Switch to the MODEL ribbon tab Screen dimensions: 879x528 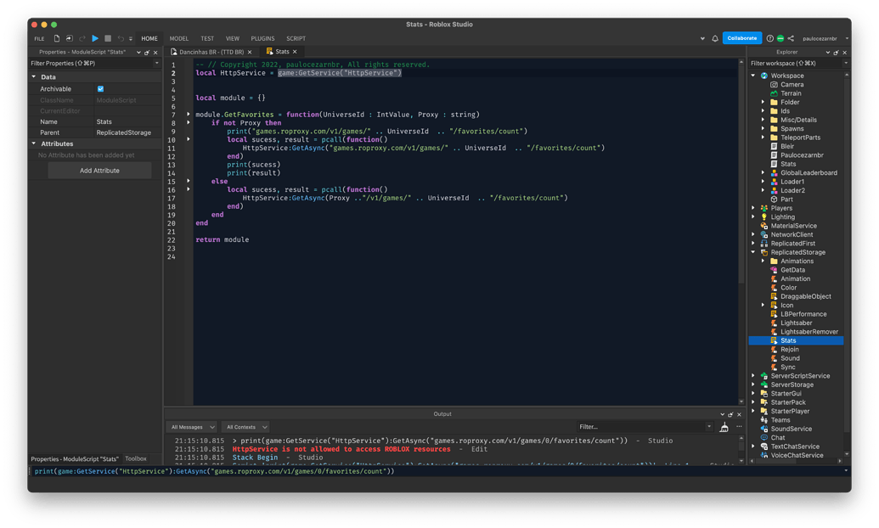pyautogui.click(x=178, y=38)
